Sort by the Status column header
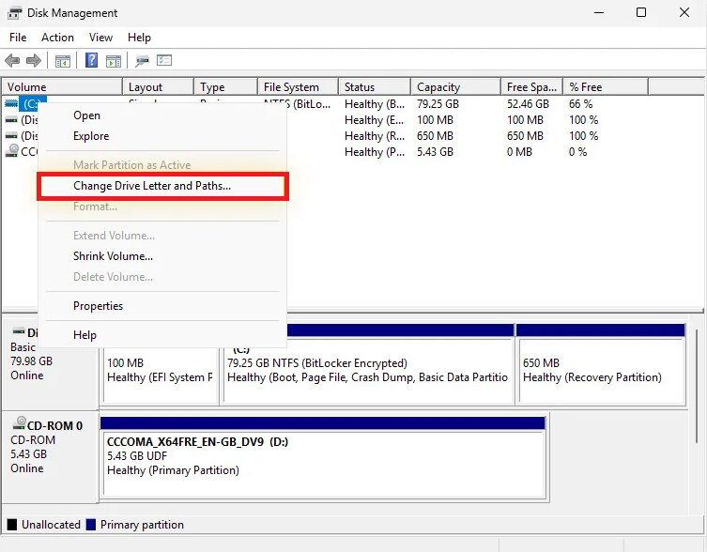Image resolution: width=707 pixels, height=552 pixels. coord(375,87)
